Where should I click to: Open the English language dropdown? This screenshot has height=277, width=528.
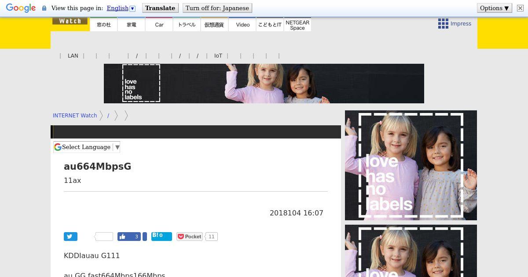pyautogui.click(x=121, y=8)
